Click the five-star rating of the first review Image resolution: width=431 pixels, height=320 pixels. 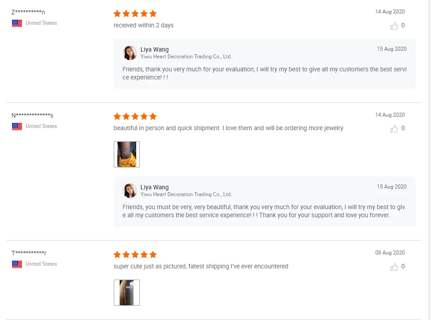(135, 13)
